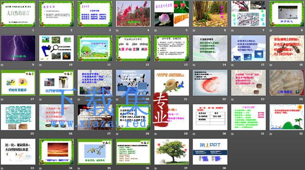
Task: Click the star icon under slide 23
Action: click(x=232, y=99)
